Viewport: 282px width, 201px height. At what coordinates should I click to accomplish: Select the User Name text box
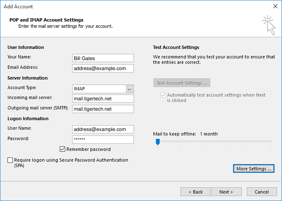click(x=103, y=129)
